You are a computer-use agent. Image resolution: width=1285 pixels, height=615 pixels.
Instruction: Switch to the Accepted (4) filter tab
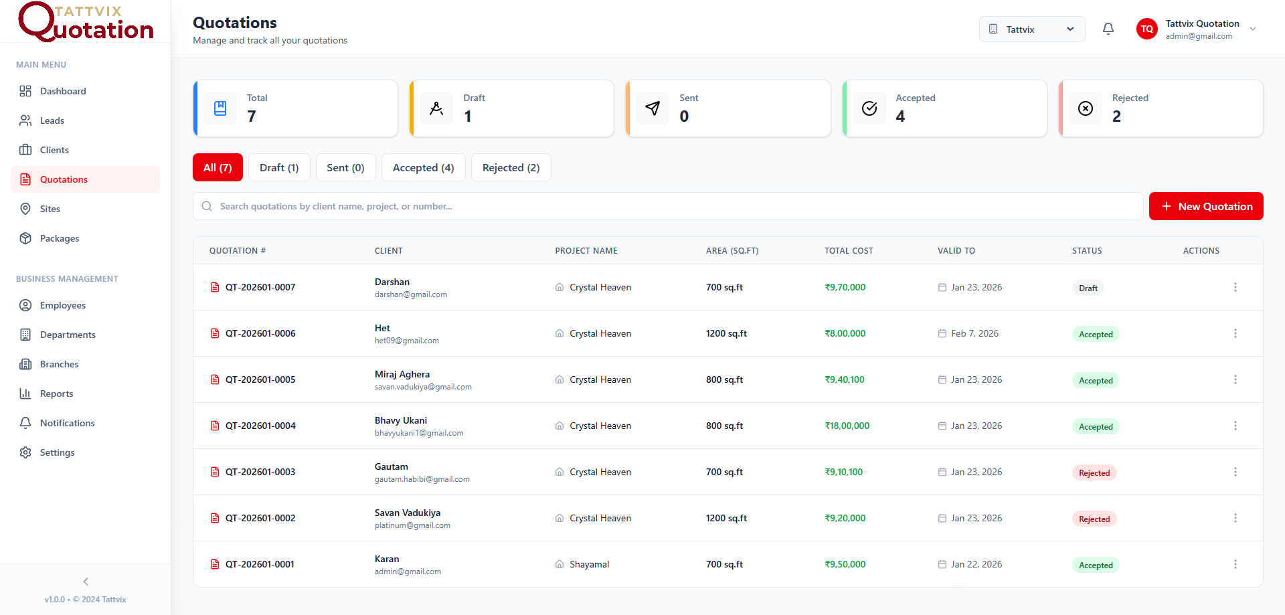point(423,167)
